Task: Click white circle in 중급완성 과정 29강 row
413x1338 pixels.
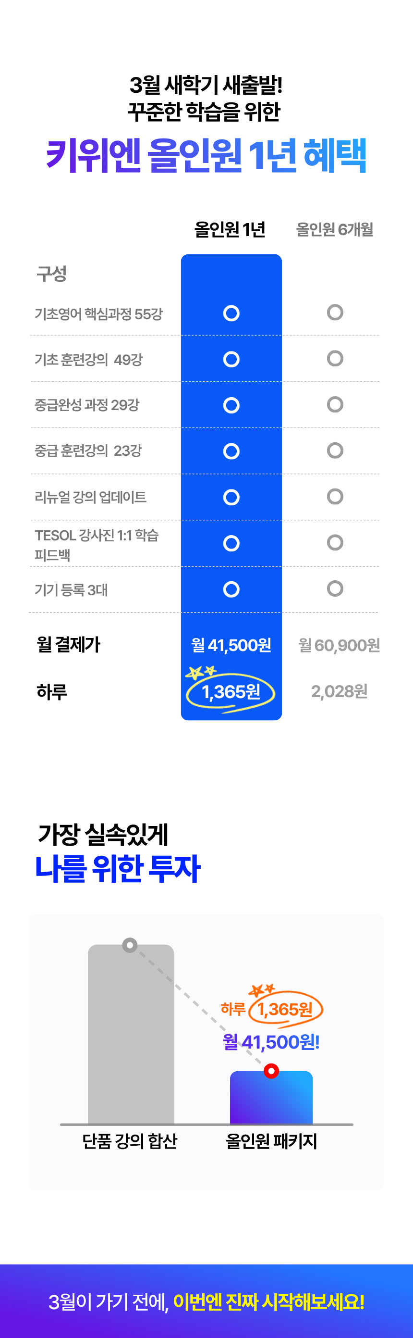Action: [231, 405]
